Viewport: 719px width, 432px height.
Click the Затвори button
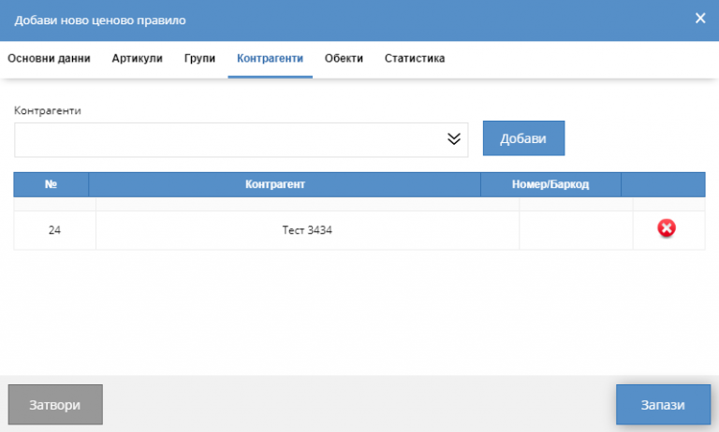[x=55, y=405]
